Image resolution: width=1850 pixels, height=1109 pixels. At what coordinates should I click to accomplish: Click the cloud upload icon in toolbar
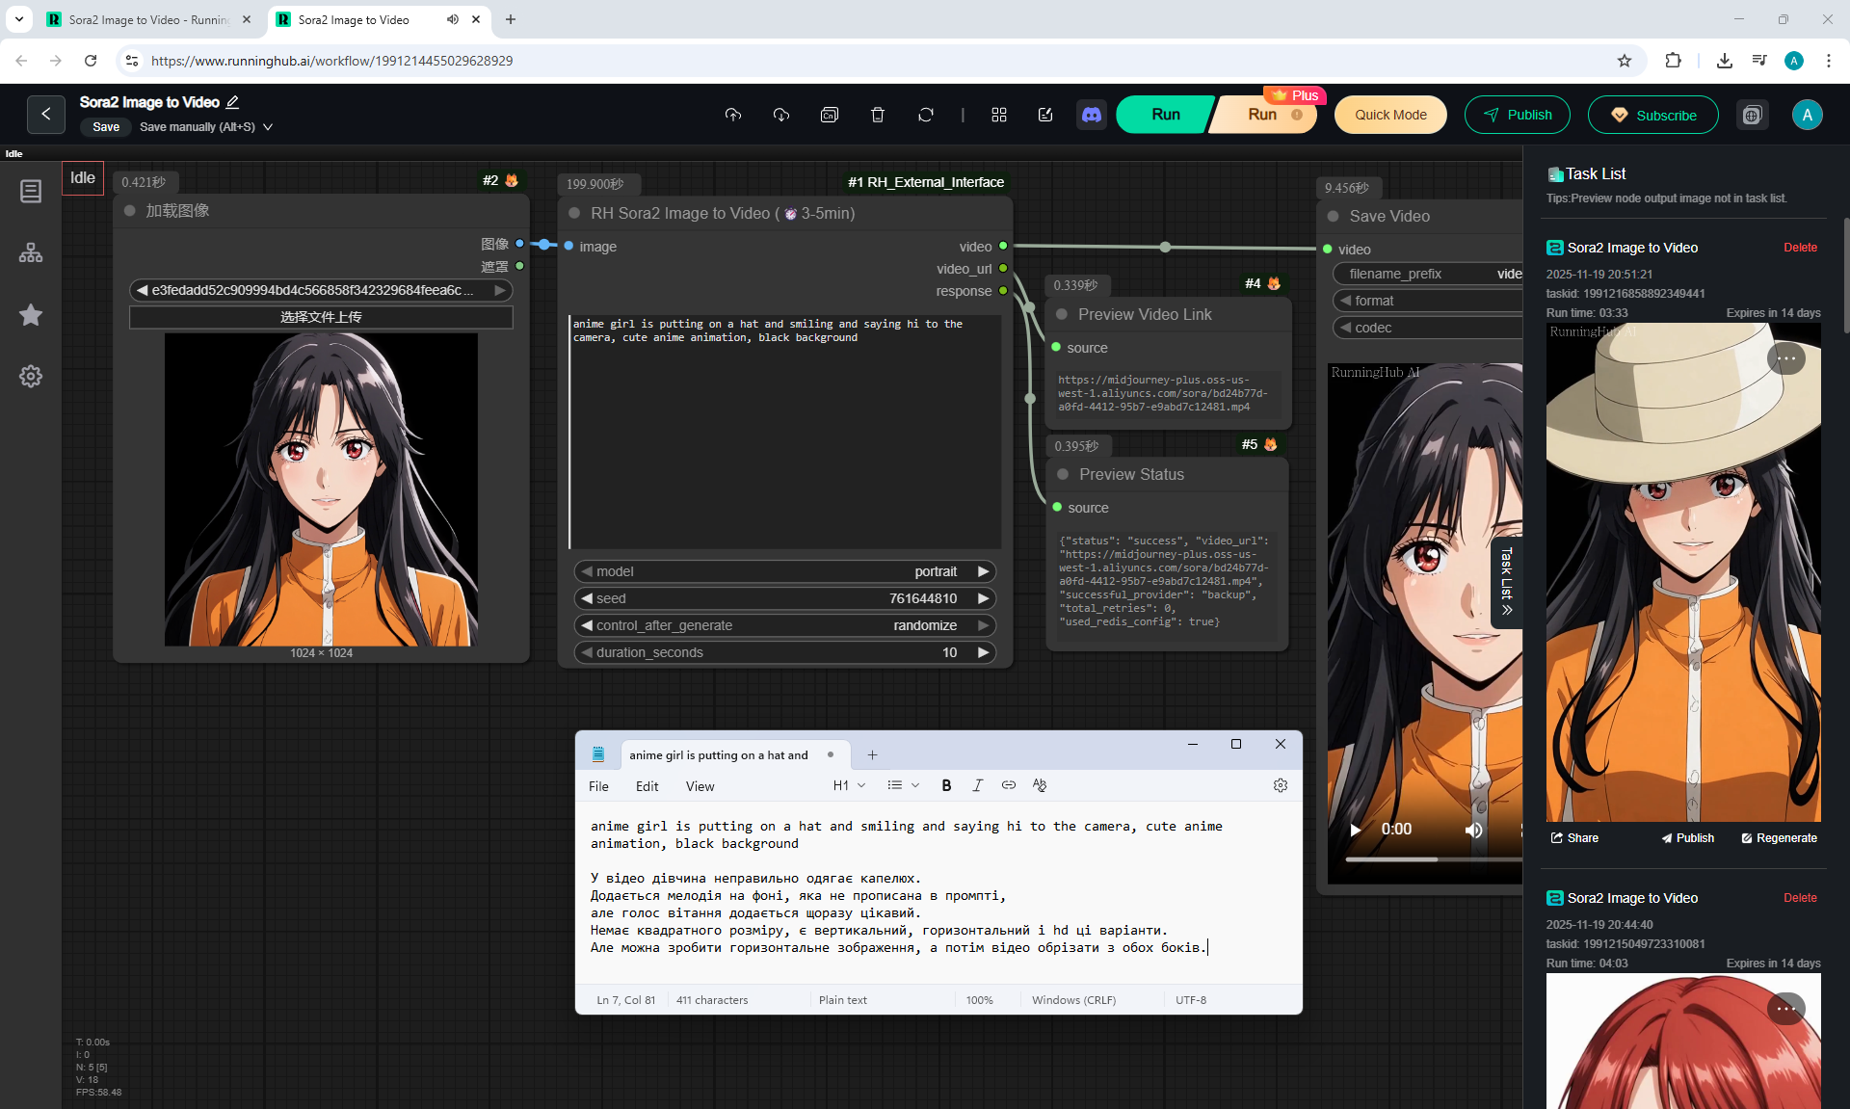[x=733, y=115]
